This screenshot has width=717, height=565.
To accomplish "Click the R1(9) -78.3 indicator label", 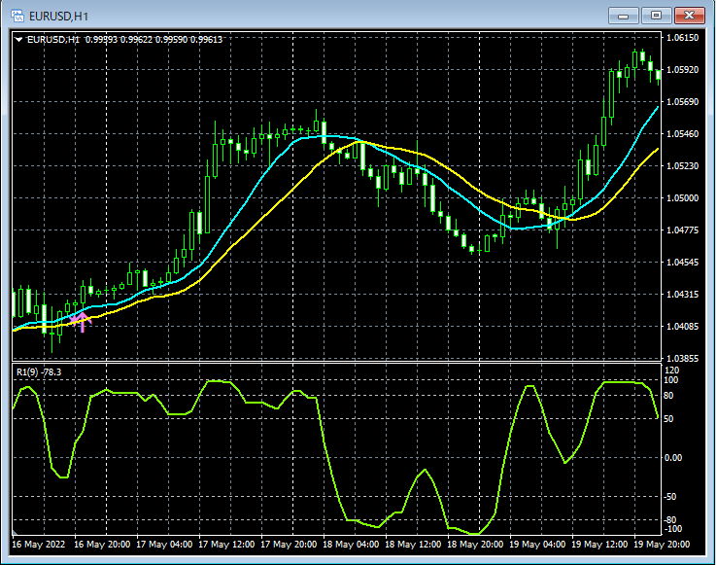I will [x=39, y=372].
